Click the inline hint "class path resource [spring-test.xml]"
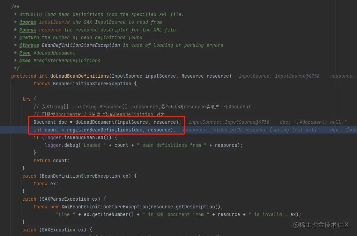Screen dimensions: 357x236 (x=265, y=130)
